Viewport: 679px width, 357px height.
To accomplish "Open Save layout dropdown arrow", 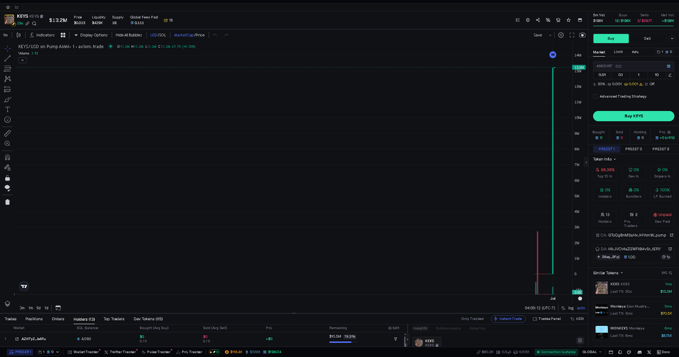I will (550, 35).
